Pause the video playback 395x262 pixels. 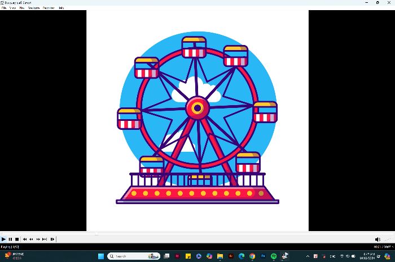[10, 239]
